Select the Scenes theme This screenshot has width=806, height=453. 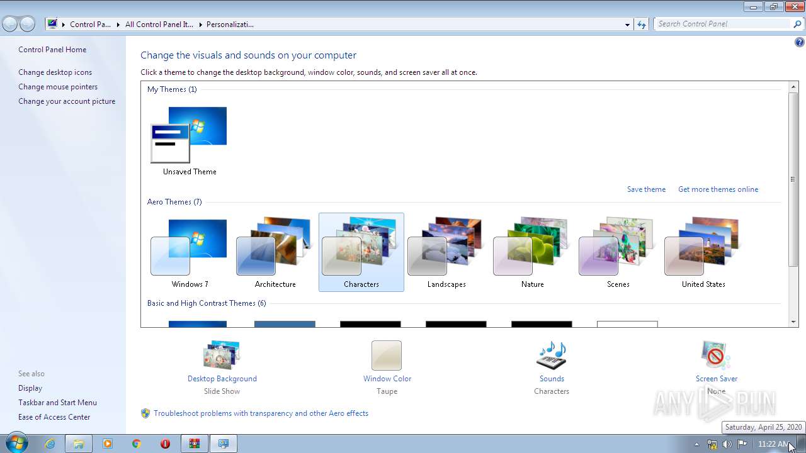618,252
